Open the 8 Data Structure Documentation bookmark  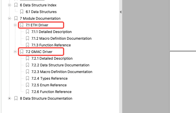point(46,98)
